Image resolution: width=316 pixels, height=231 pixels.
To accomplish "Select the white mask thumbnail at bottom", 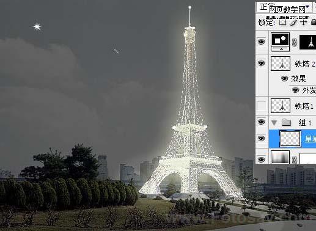I will (307, 158).
